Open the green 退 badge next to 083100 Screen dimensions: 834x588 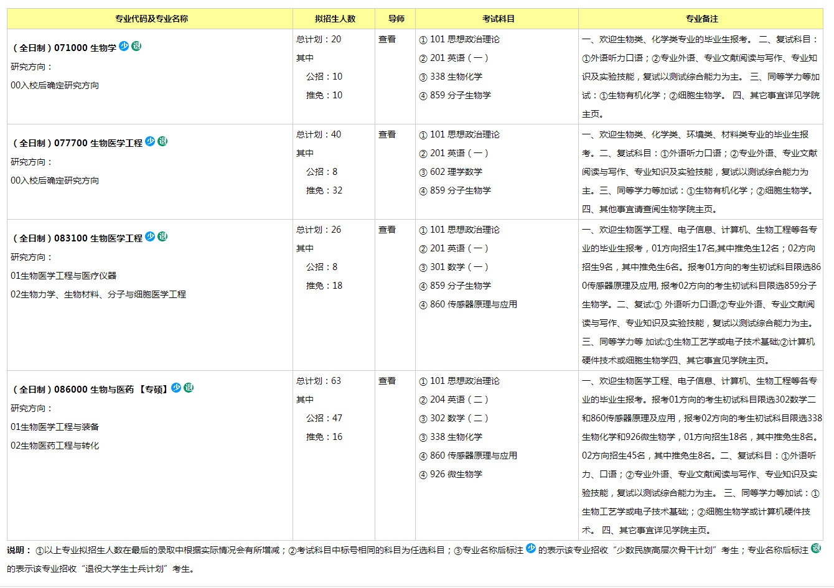click(x=162, y=236)
